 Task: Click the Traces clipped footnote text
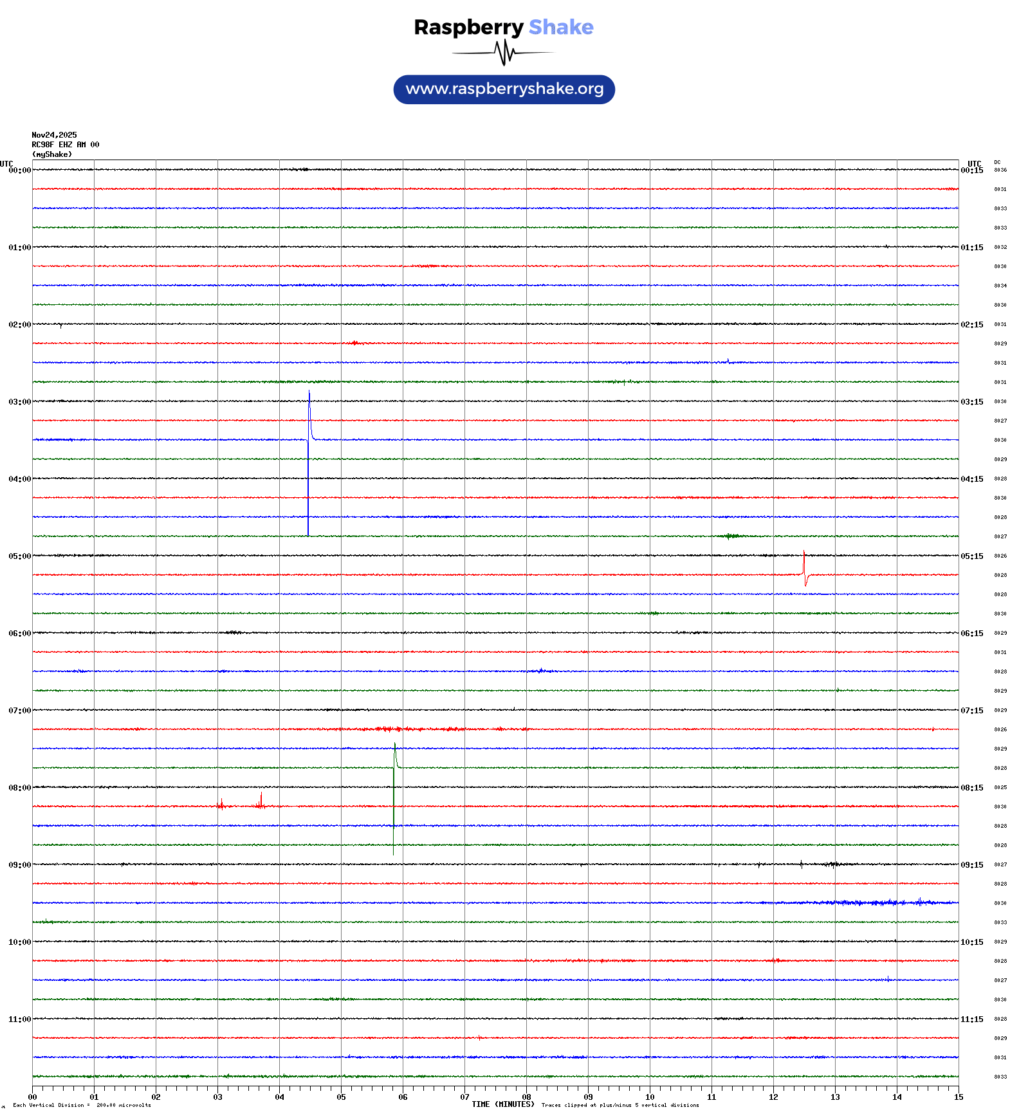tap(620, 1105)
